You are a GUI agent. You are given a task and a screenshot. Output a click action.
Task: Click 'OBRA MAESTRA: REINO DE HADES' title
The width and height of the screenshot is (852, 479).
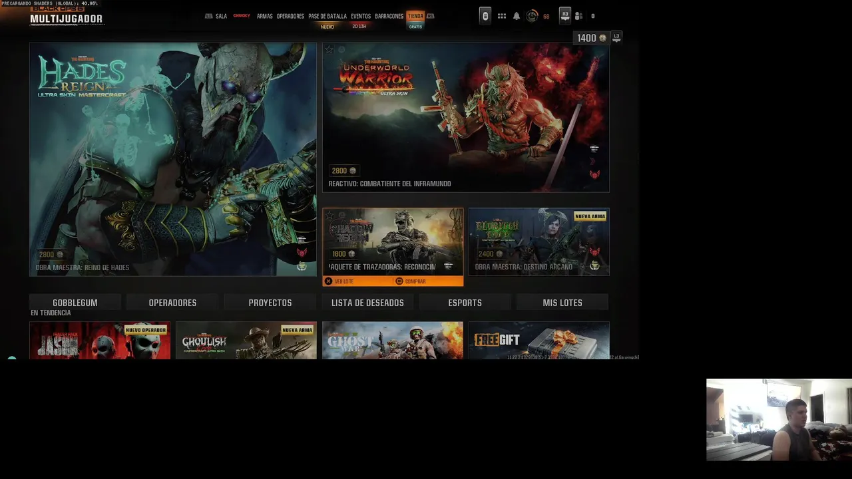(83, 267)
